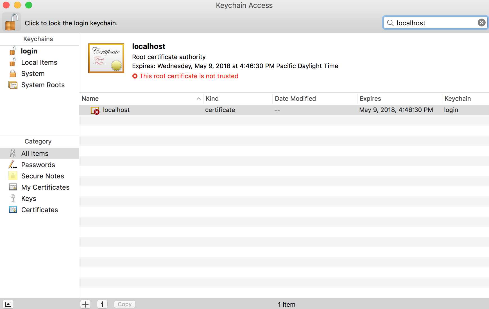Toggle the Name column sort direction
The image size is (489, 309).
pos(90,98)
